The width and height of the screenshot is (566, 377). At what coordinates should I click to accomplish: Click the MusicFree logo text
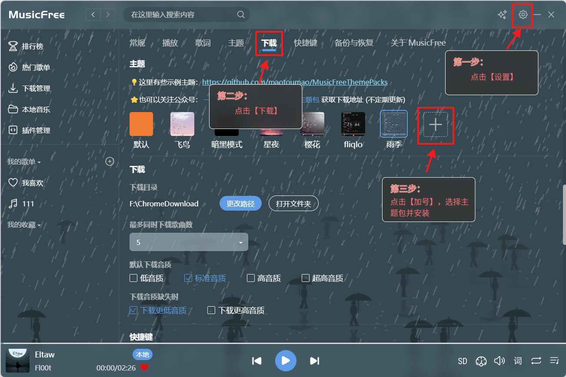point(37,14)
